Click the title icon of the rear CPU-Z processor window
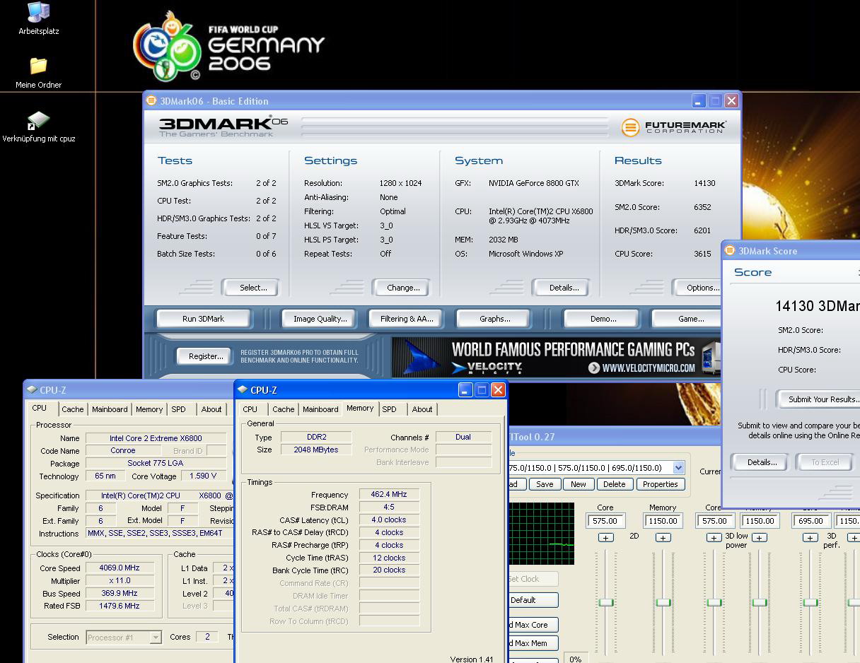 click(32, 389)
